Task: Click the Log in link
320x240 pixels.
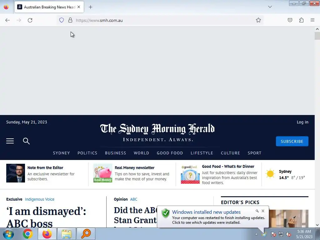Action: tap(302, 122)
